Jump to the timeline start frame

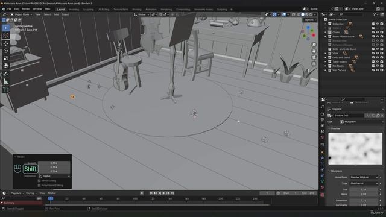pos(151,193)
